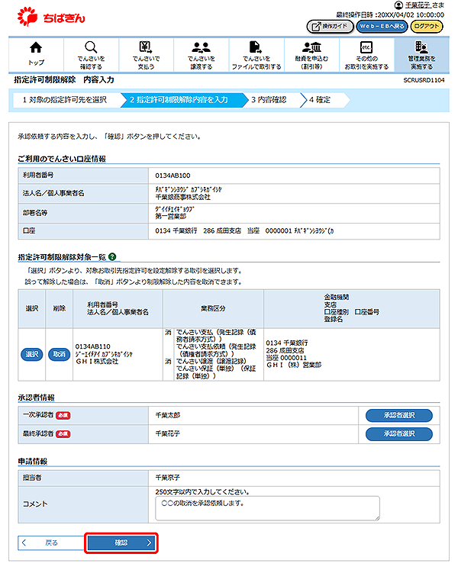The image size is (458, 570).
Task: Open でんさいを譲渡する menu
Action: click(x=202, y=54)
